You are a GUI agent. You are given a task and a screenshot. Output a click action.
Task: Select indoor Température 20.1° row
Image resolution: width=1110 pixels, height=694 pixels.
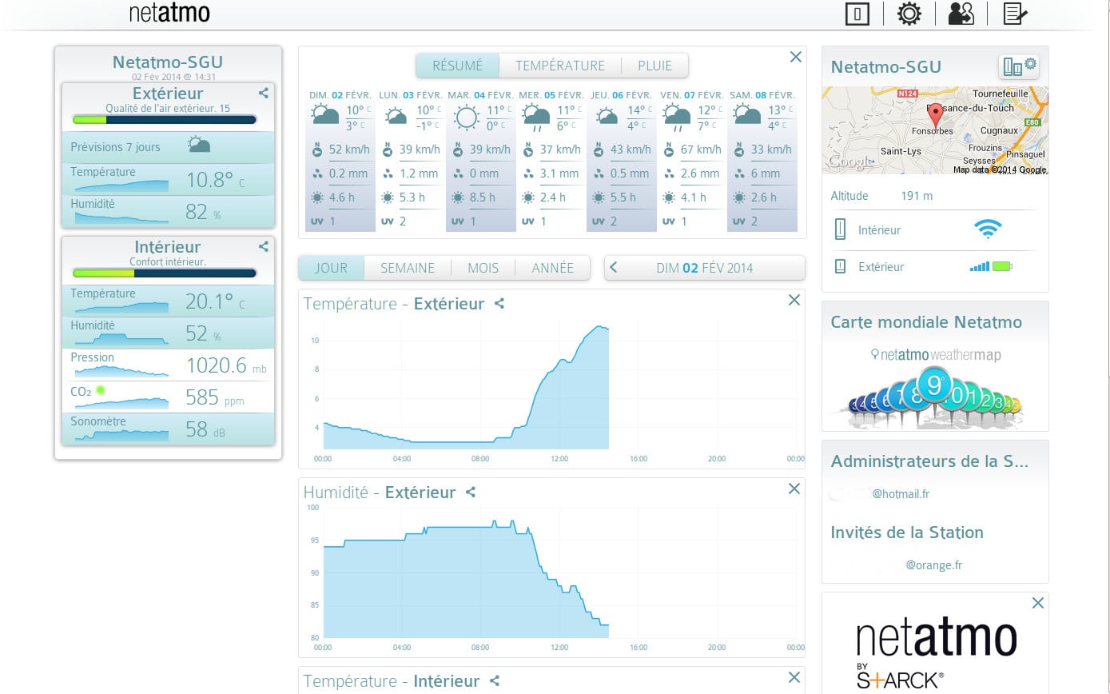tap(168, 301)
